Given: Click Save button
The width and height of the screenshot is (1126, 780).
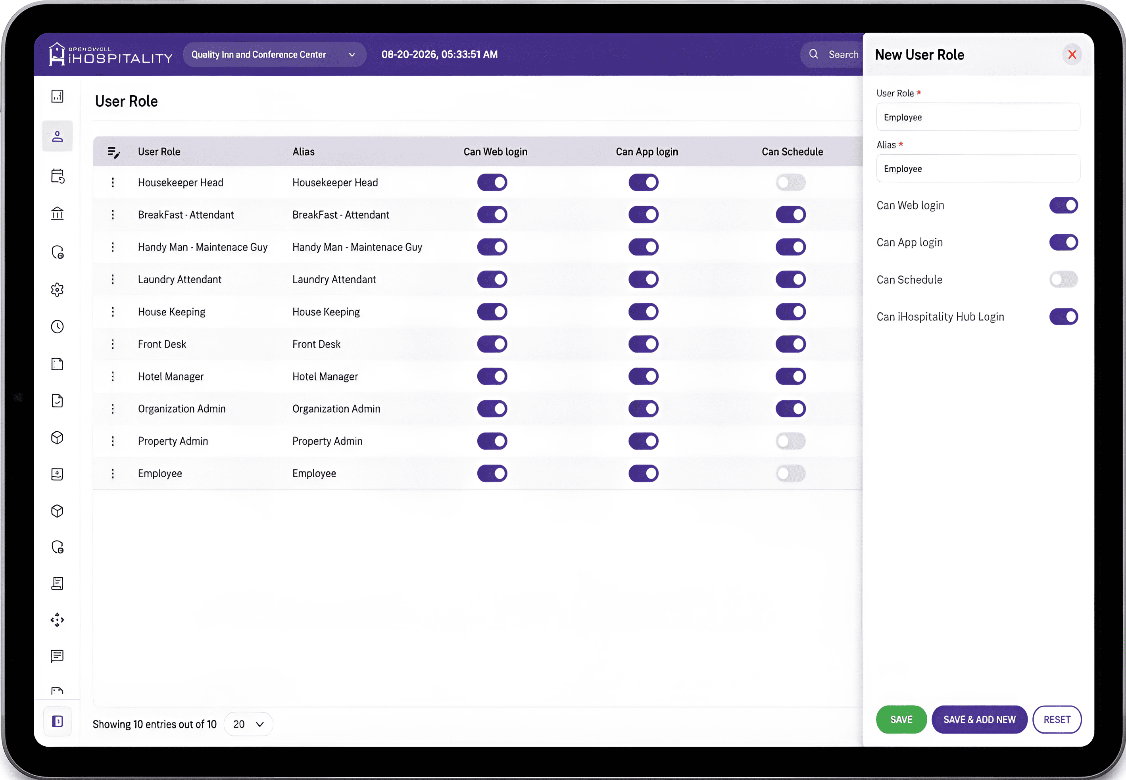Looking at the screenshot, I should coord(901,719).
